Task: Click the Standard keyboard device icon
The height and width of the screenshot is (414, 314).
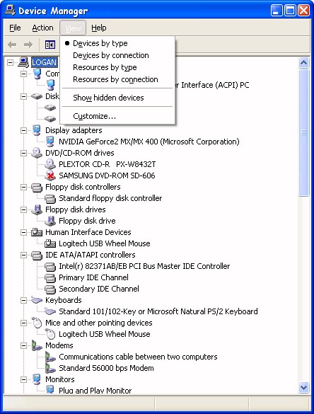Action: (x=50, y=311)
